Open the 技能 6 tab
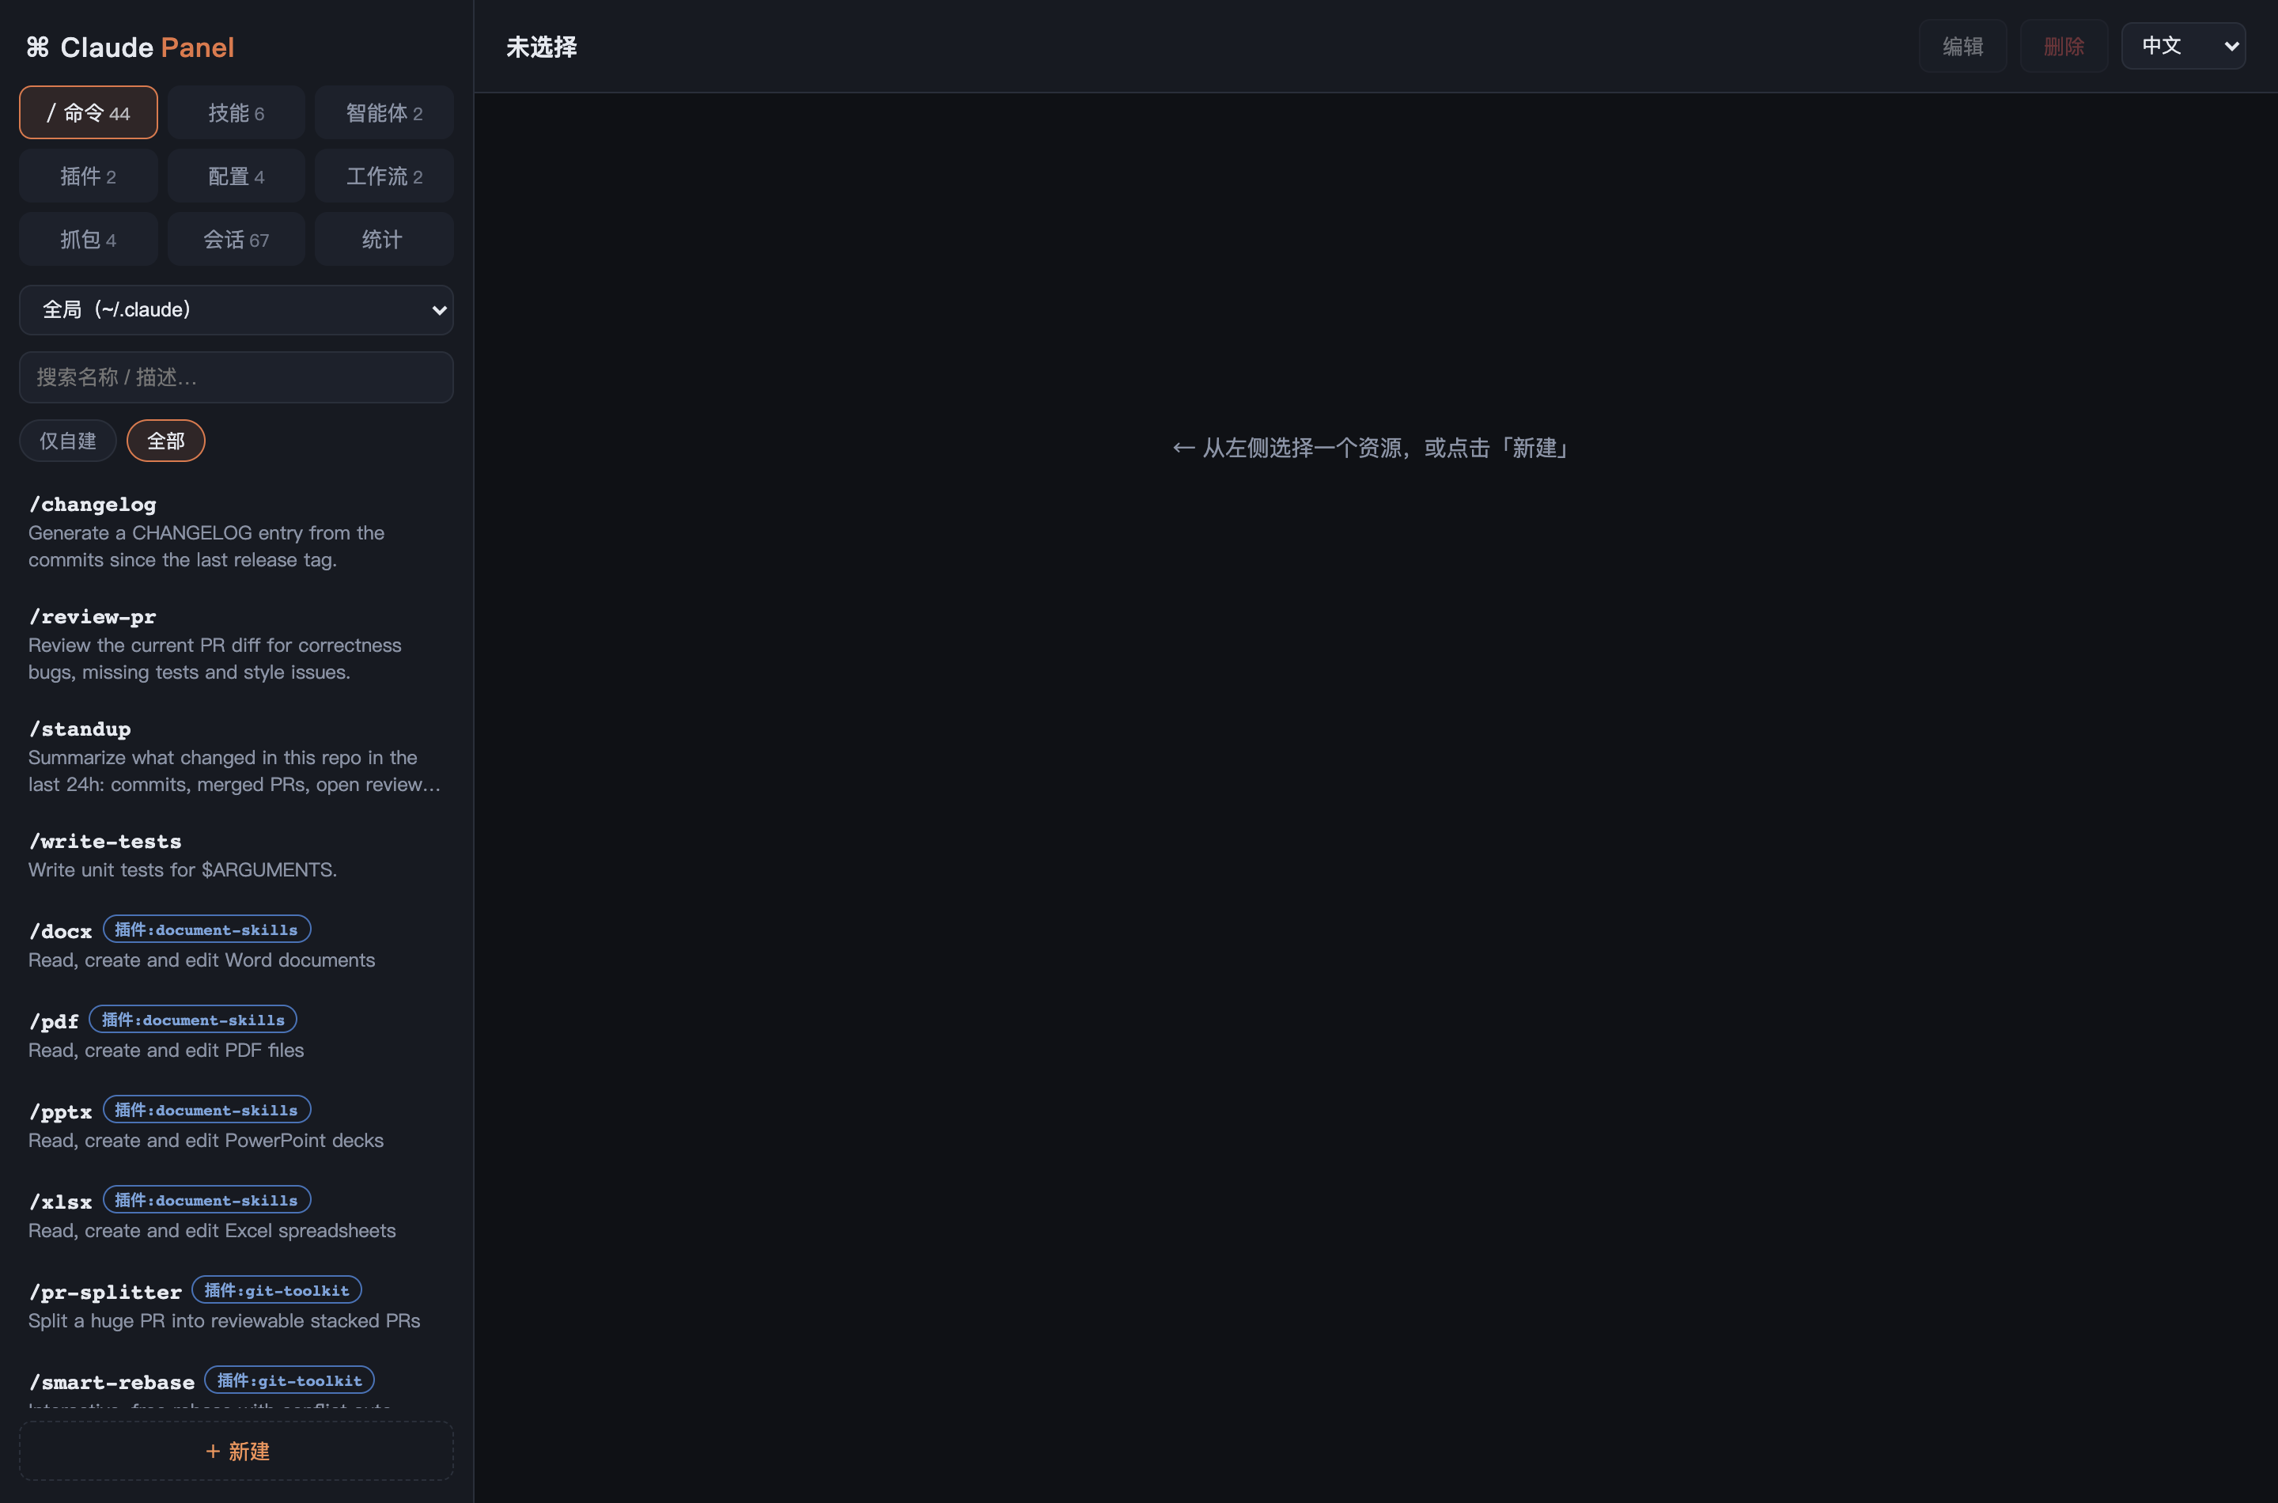The width and height of the screenshot is (2278, 1503). point(236,112)
